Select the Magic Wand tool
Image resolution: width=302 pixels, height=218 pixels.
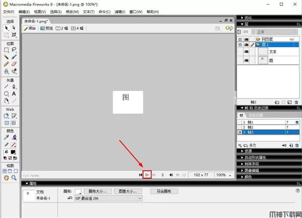[7, 57]
